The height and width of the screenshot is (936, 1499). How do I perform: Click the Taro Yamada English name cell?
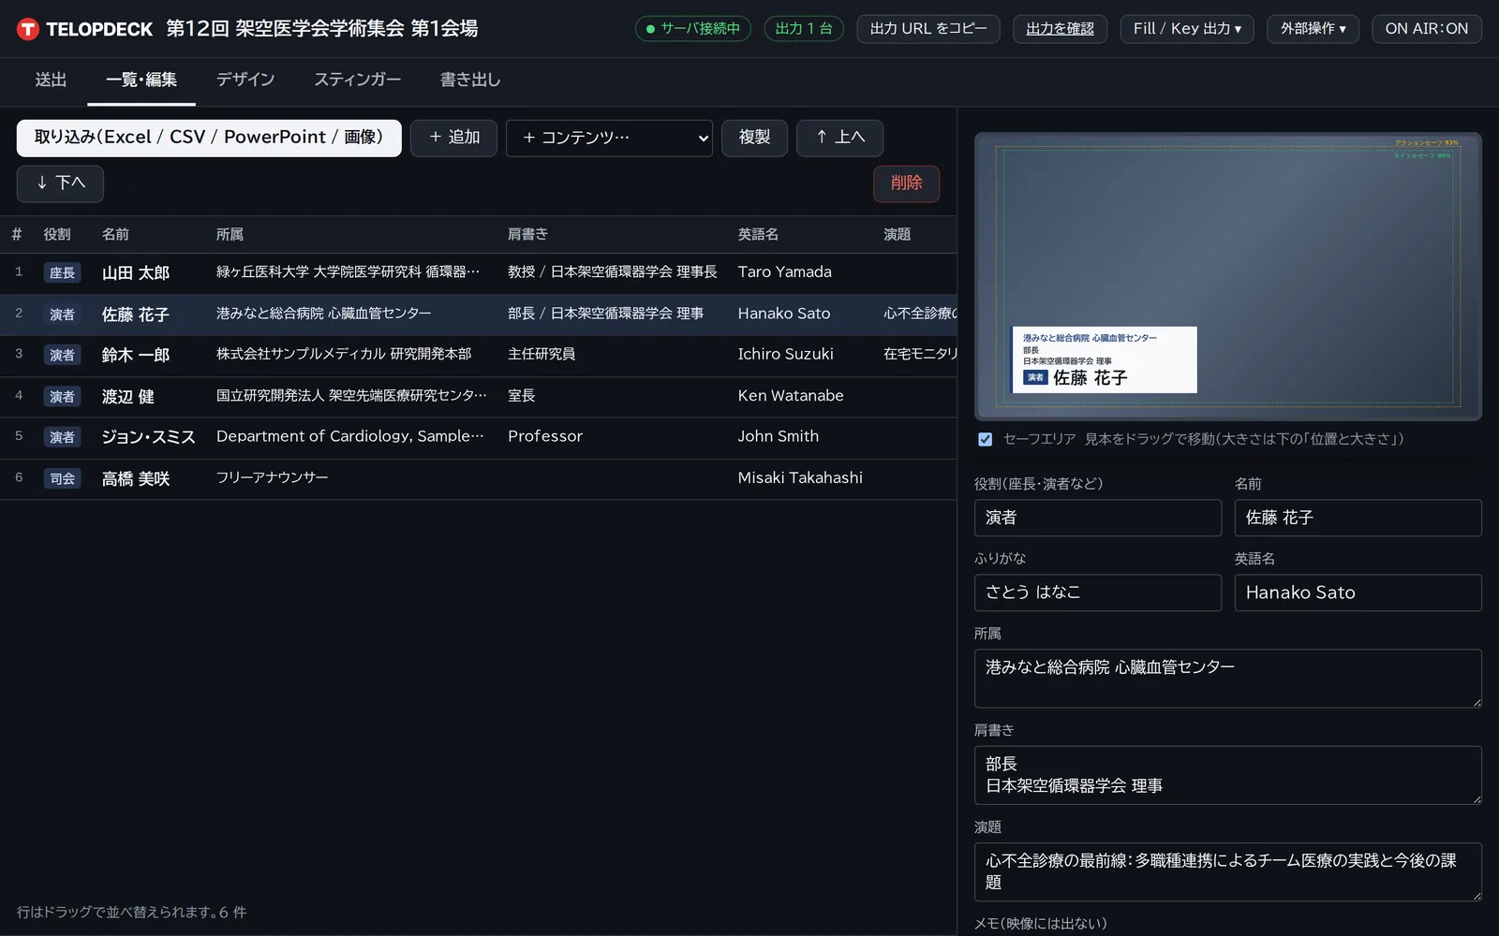pyautogui.click(x=784, y=272)
